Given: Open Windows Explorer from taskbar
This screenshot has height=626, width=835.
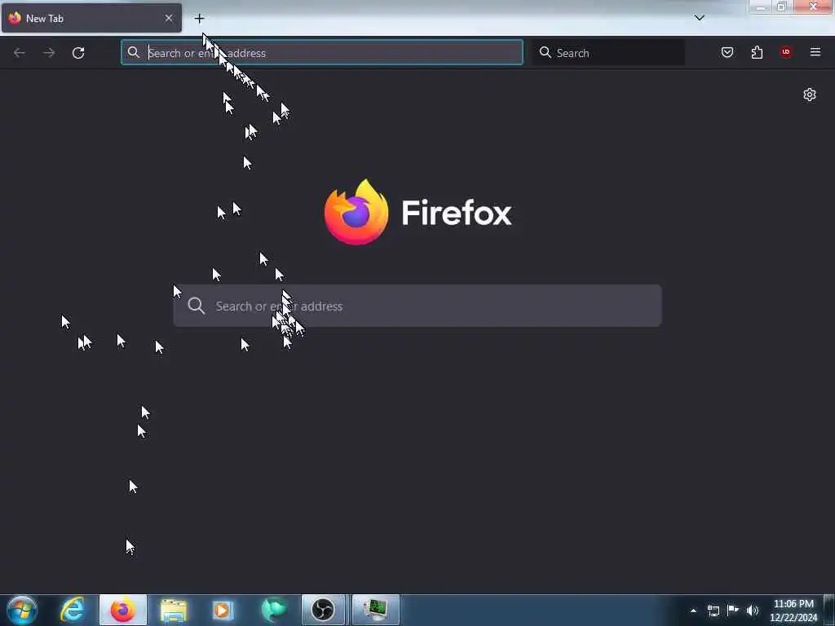Looking at the screenshot, I should [174, 610].
